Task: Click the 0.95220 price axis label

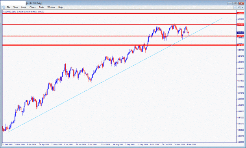Action: [241, 19]
